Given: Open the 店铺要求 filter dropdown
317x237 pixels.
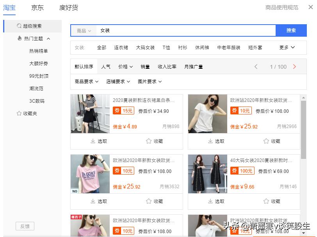Looking at the screenshot, I should coord(118,82).
